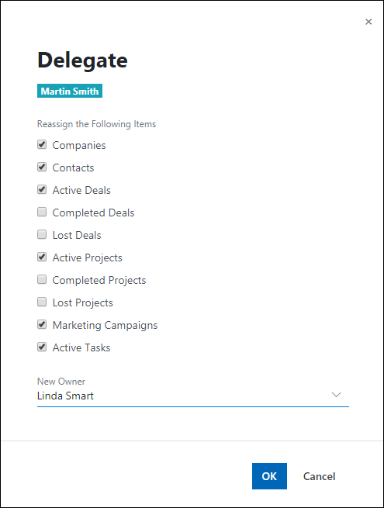Close the Delegate dialog with the X icon
Screen dimensions: 384x508
click(368, 22)
